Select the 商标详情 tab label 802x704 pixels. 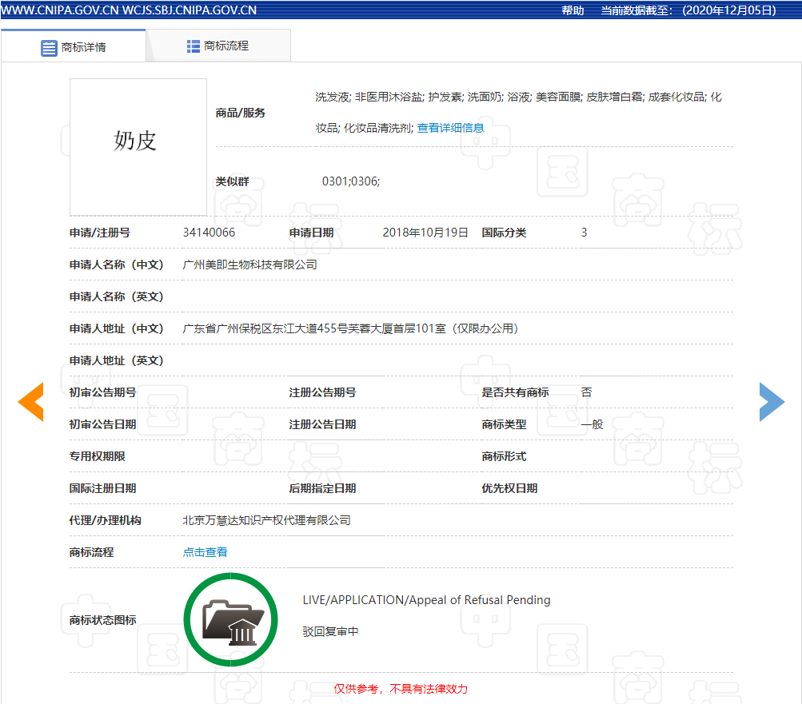[x=84, y=48]
